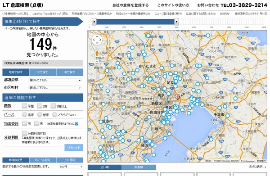Switch to the 地域で探す tab
Viewport: 270px width, 176px height.
click(16, 72)
